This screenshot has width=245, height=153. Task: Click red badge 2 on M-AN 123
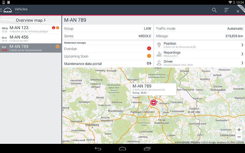click(x=53, y=28)
